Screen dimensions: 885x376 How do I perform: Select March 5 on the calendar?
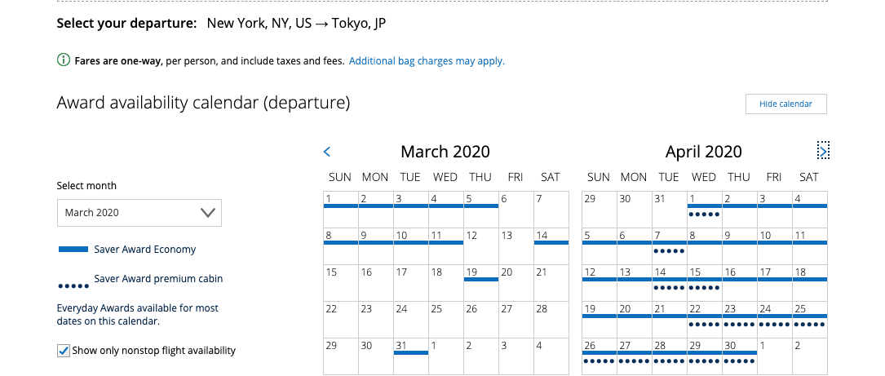pos(481,210)
